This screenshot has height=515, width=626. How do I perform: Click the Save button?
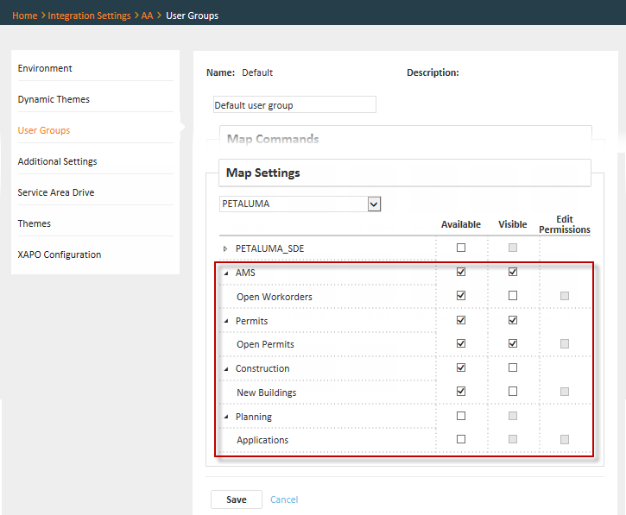point(237,499)
